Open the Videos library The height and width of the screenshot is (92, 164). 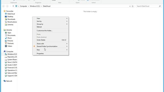[10, 46]
